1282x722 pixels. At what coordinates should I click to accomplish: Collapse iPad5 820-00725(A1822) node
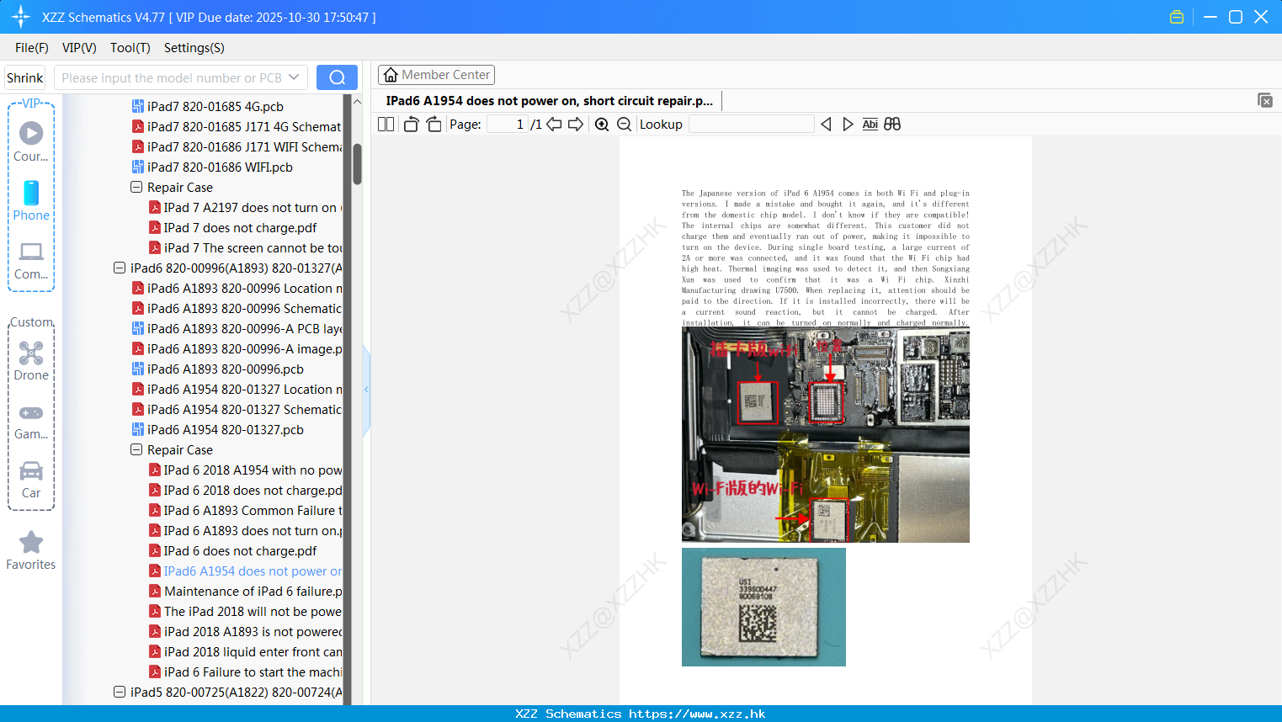point(120,692)
